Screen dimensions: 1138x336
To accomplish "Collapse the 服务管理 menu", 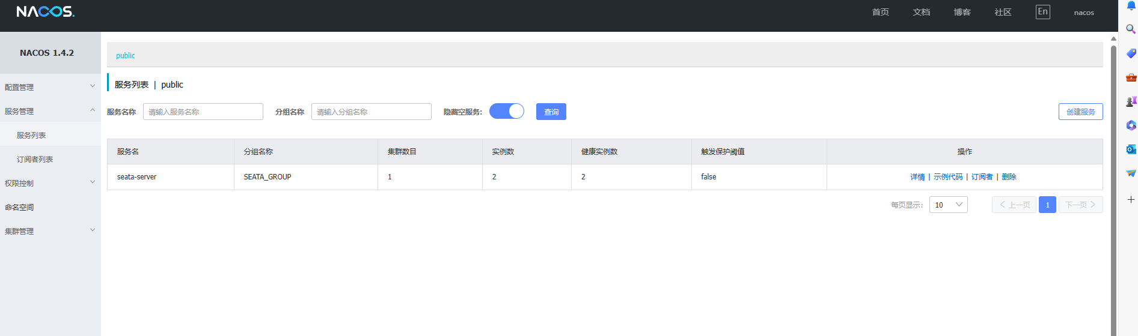I will (50, 111).
